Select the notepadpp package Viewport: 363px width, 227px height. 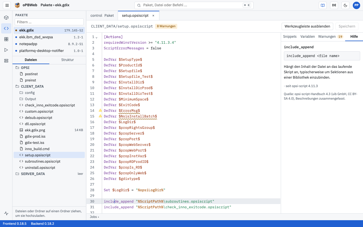[49, 44]
